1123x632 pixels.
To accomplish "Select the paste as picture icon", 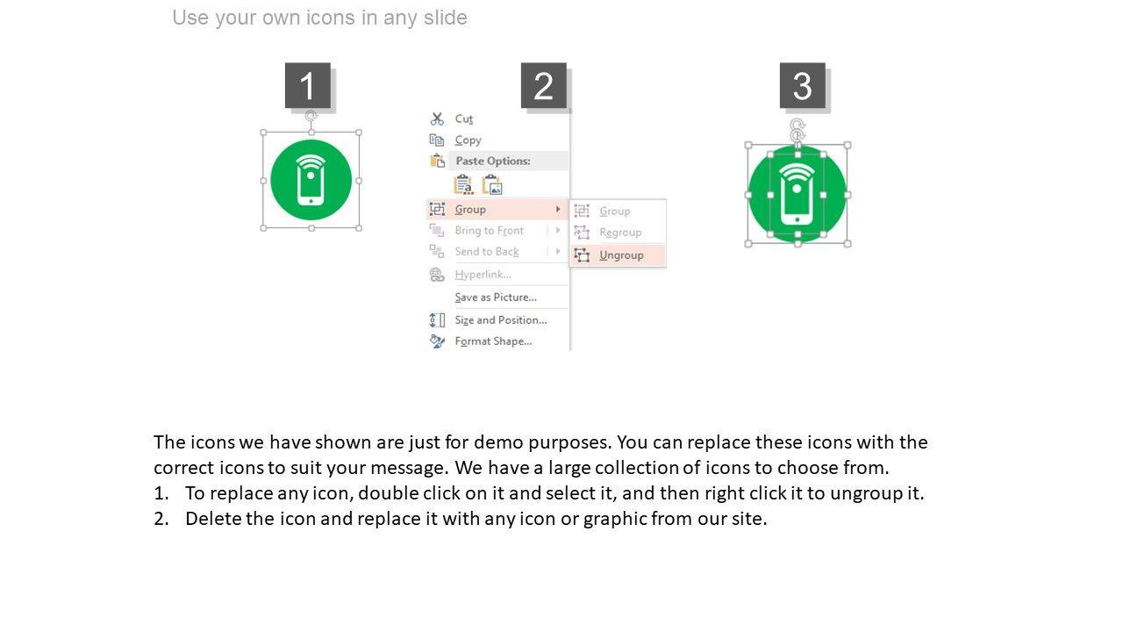I will click(492, 184).
